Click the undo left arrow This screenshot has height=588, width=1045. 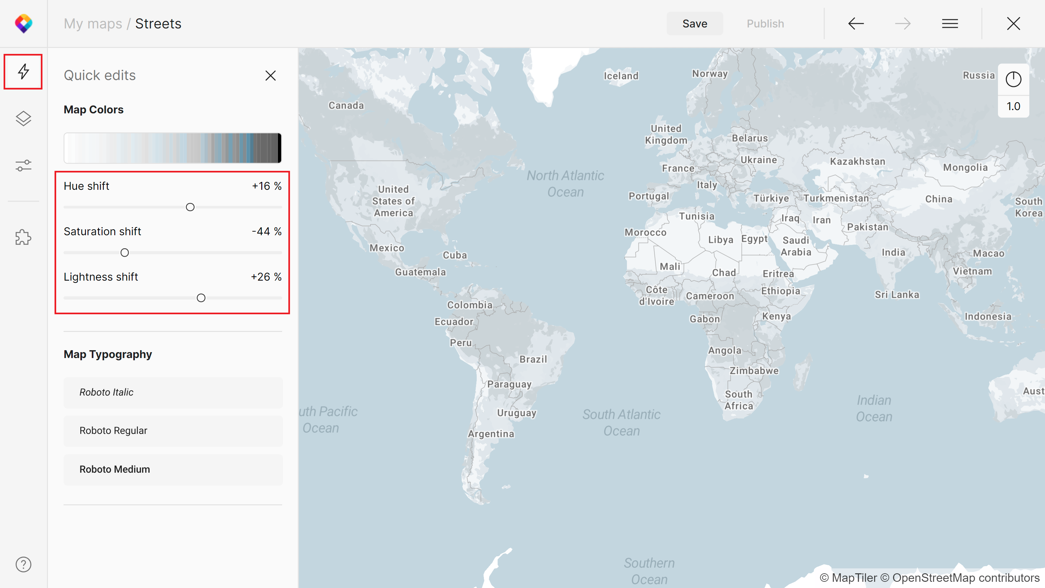pyautogui.click(x=856, y=24)
